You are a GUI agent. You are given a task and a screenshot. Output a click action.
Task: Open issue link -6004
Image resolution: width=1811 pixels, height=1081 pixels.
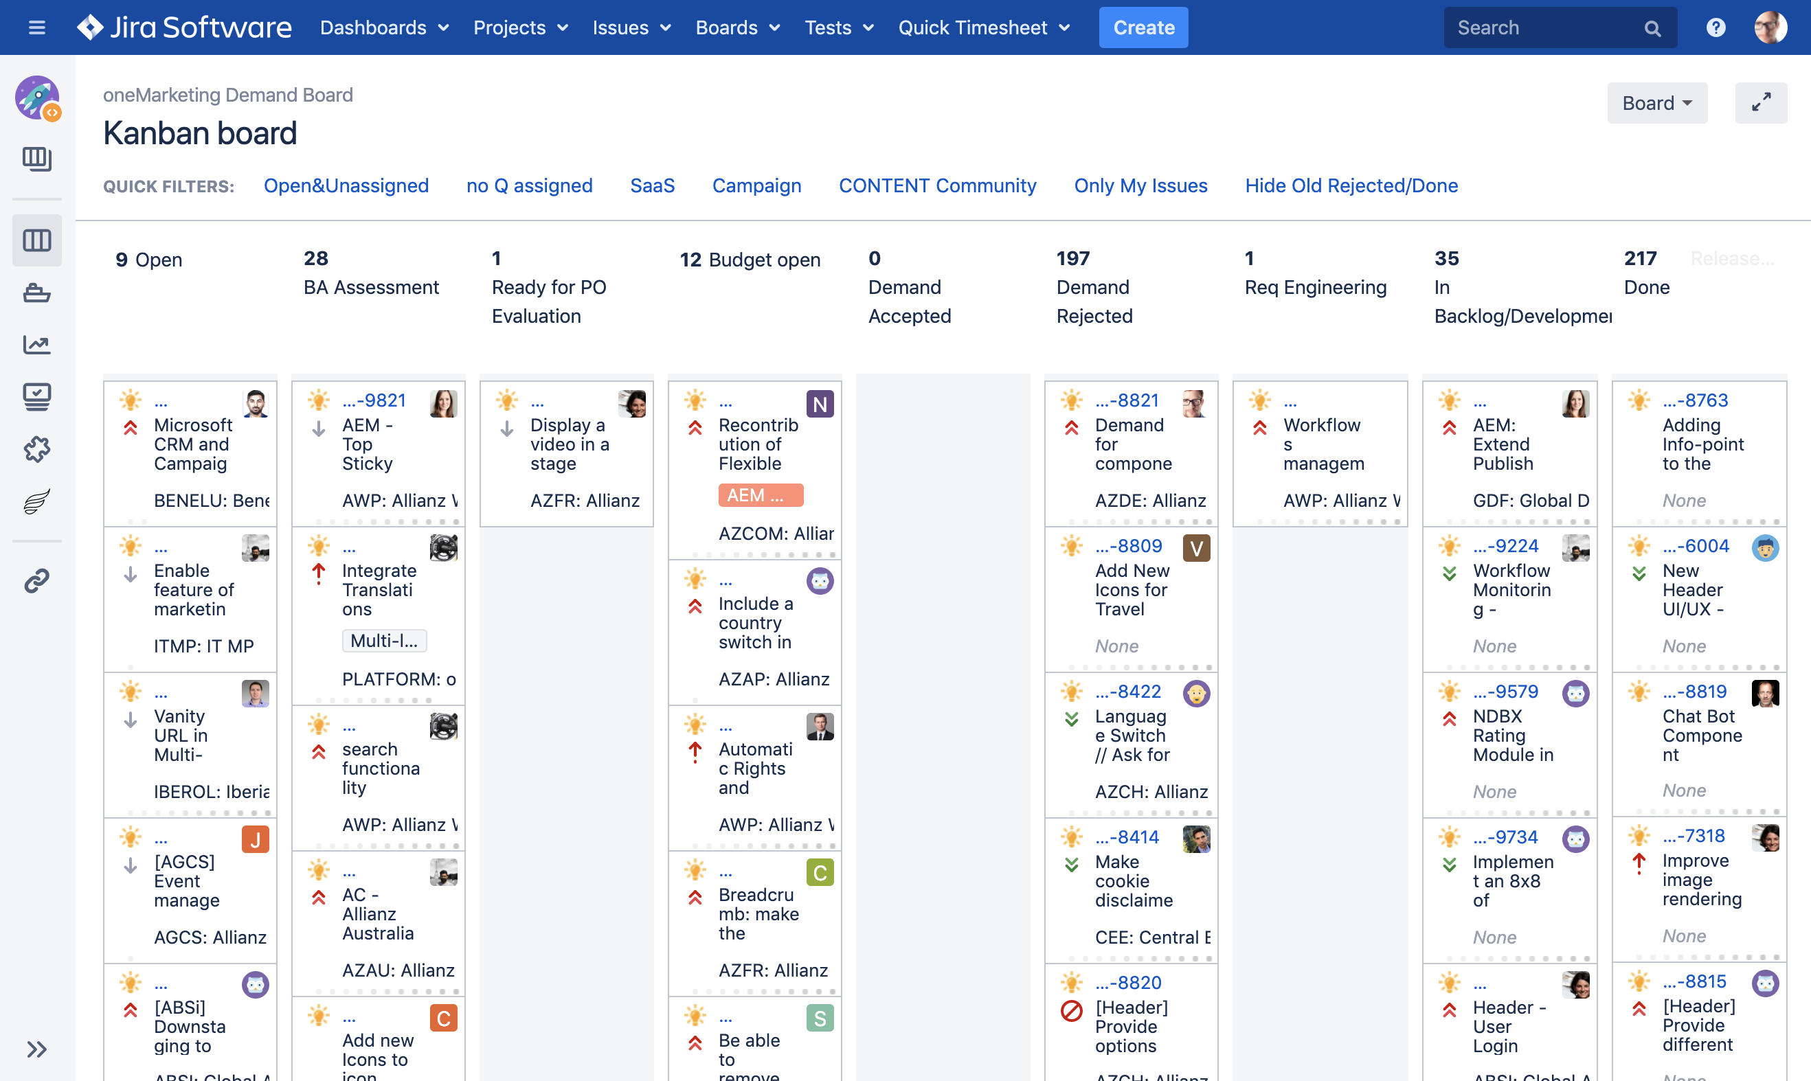pyautogui.click(x=1695, y=545)
